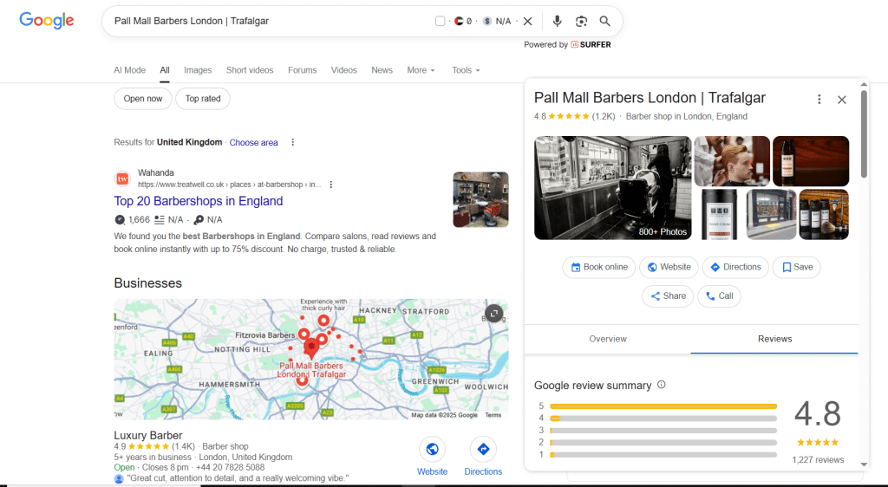The image size is (888, 487).
Task: Filter results by Top rated
Action: coord(203,99)
